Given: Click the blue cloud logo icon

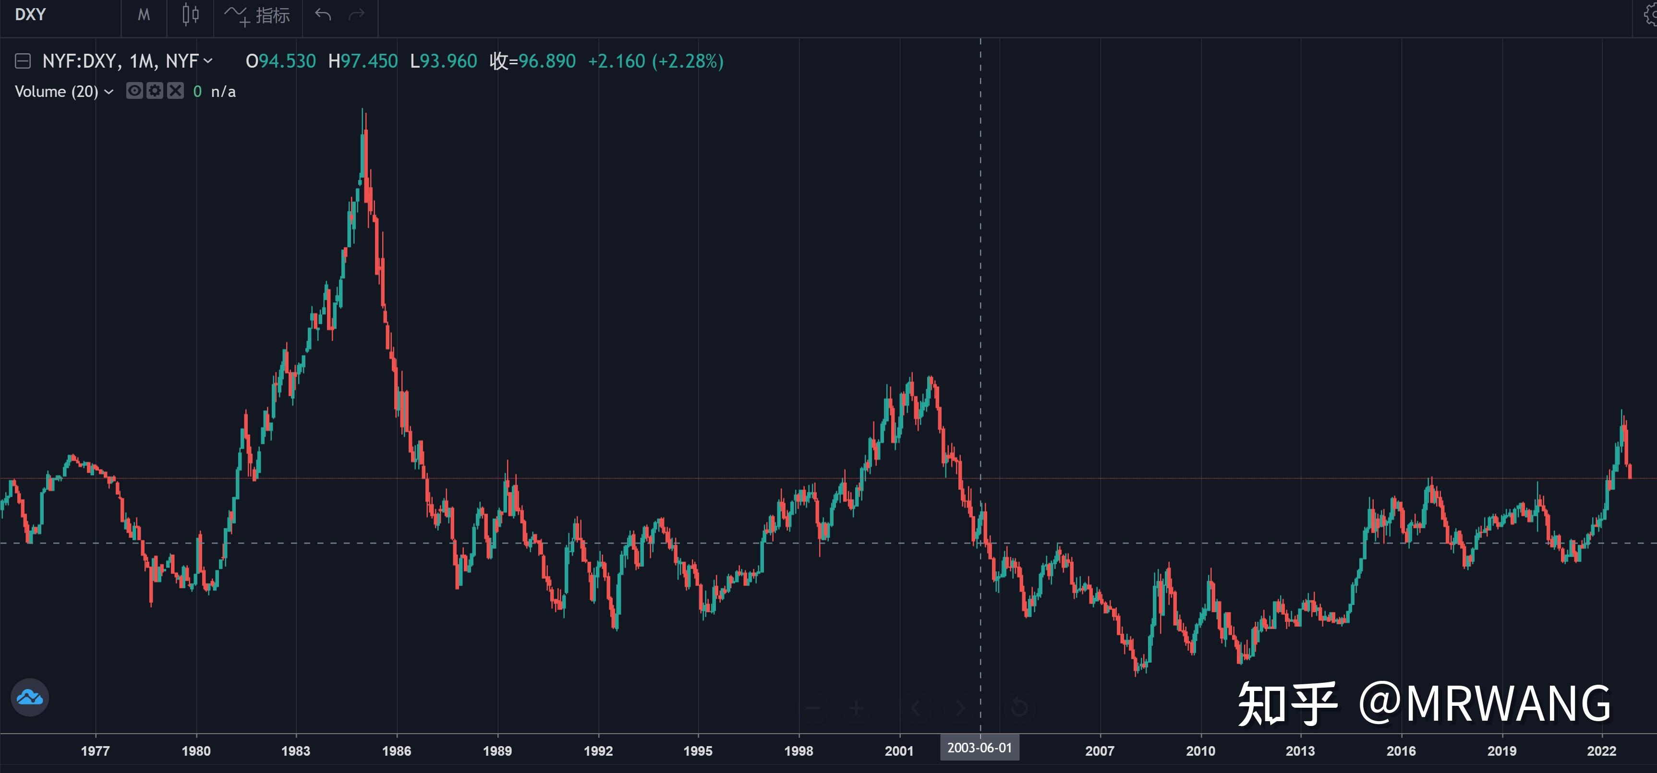Looking at the screenshot, I should [30, 697].
